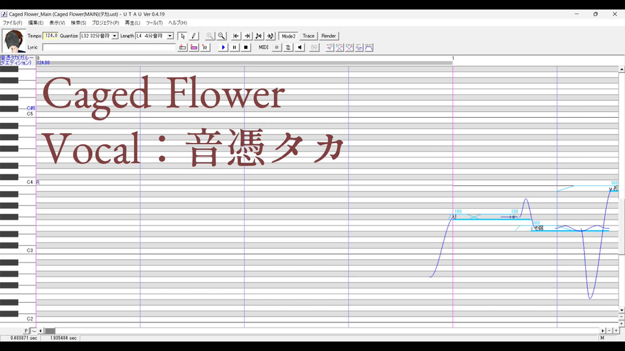The width and height of the screenshot is (625, 351).
Task: Jump to the start with left-arrow bar icon
Action: (236, 36)
